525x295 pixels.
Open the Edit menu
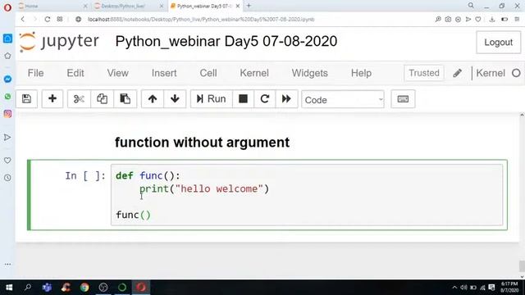point(75,73)
